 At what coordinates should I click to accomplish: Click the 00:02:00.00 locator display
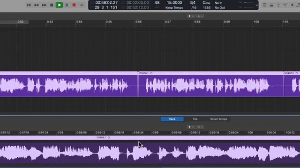(137, 3)
